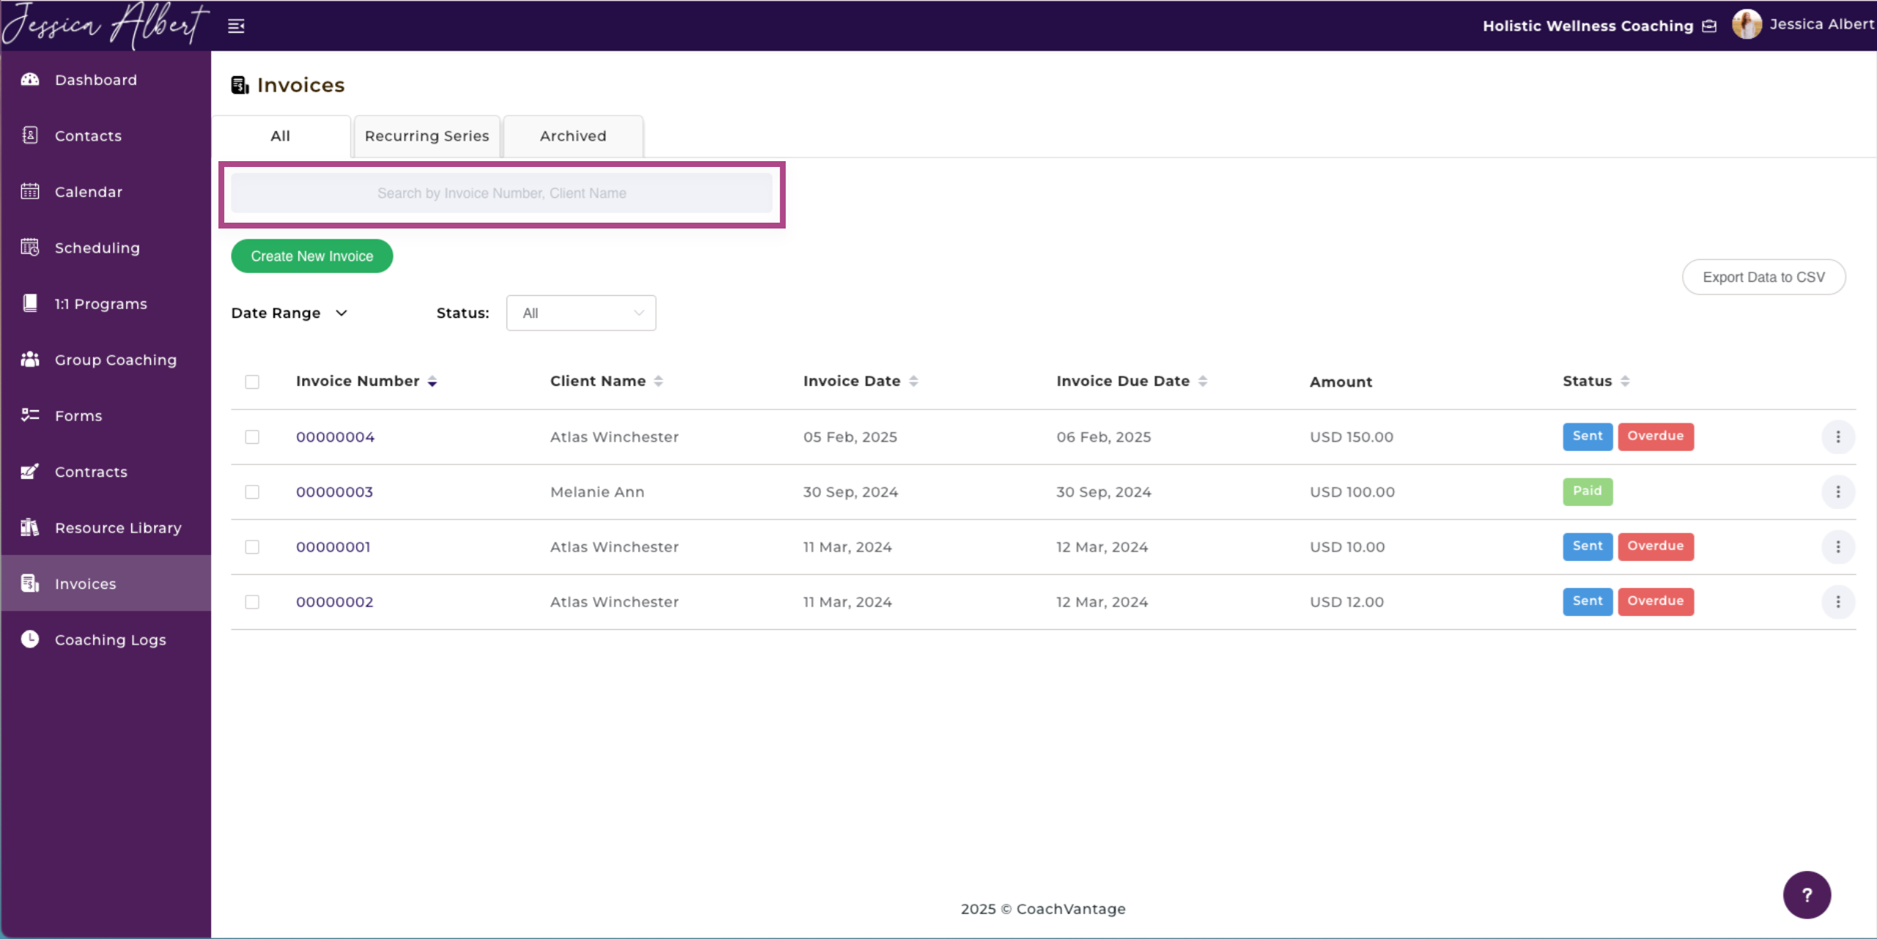Screen dimensions: 1877x939
Task: Click the Contracts signing icon
Action: pyautogui.click(x=30, y=472)
